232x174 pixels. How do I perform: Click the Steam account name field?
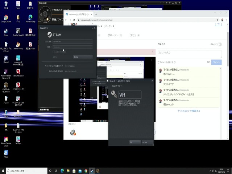click(x=72, y=42)
